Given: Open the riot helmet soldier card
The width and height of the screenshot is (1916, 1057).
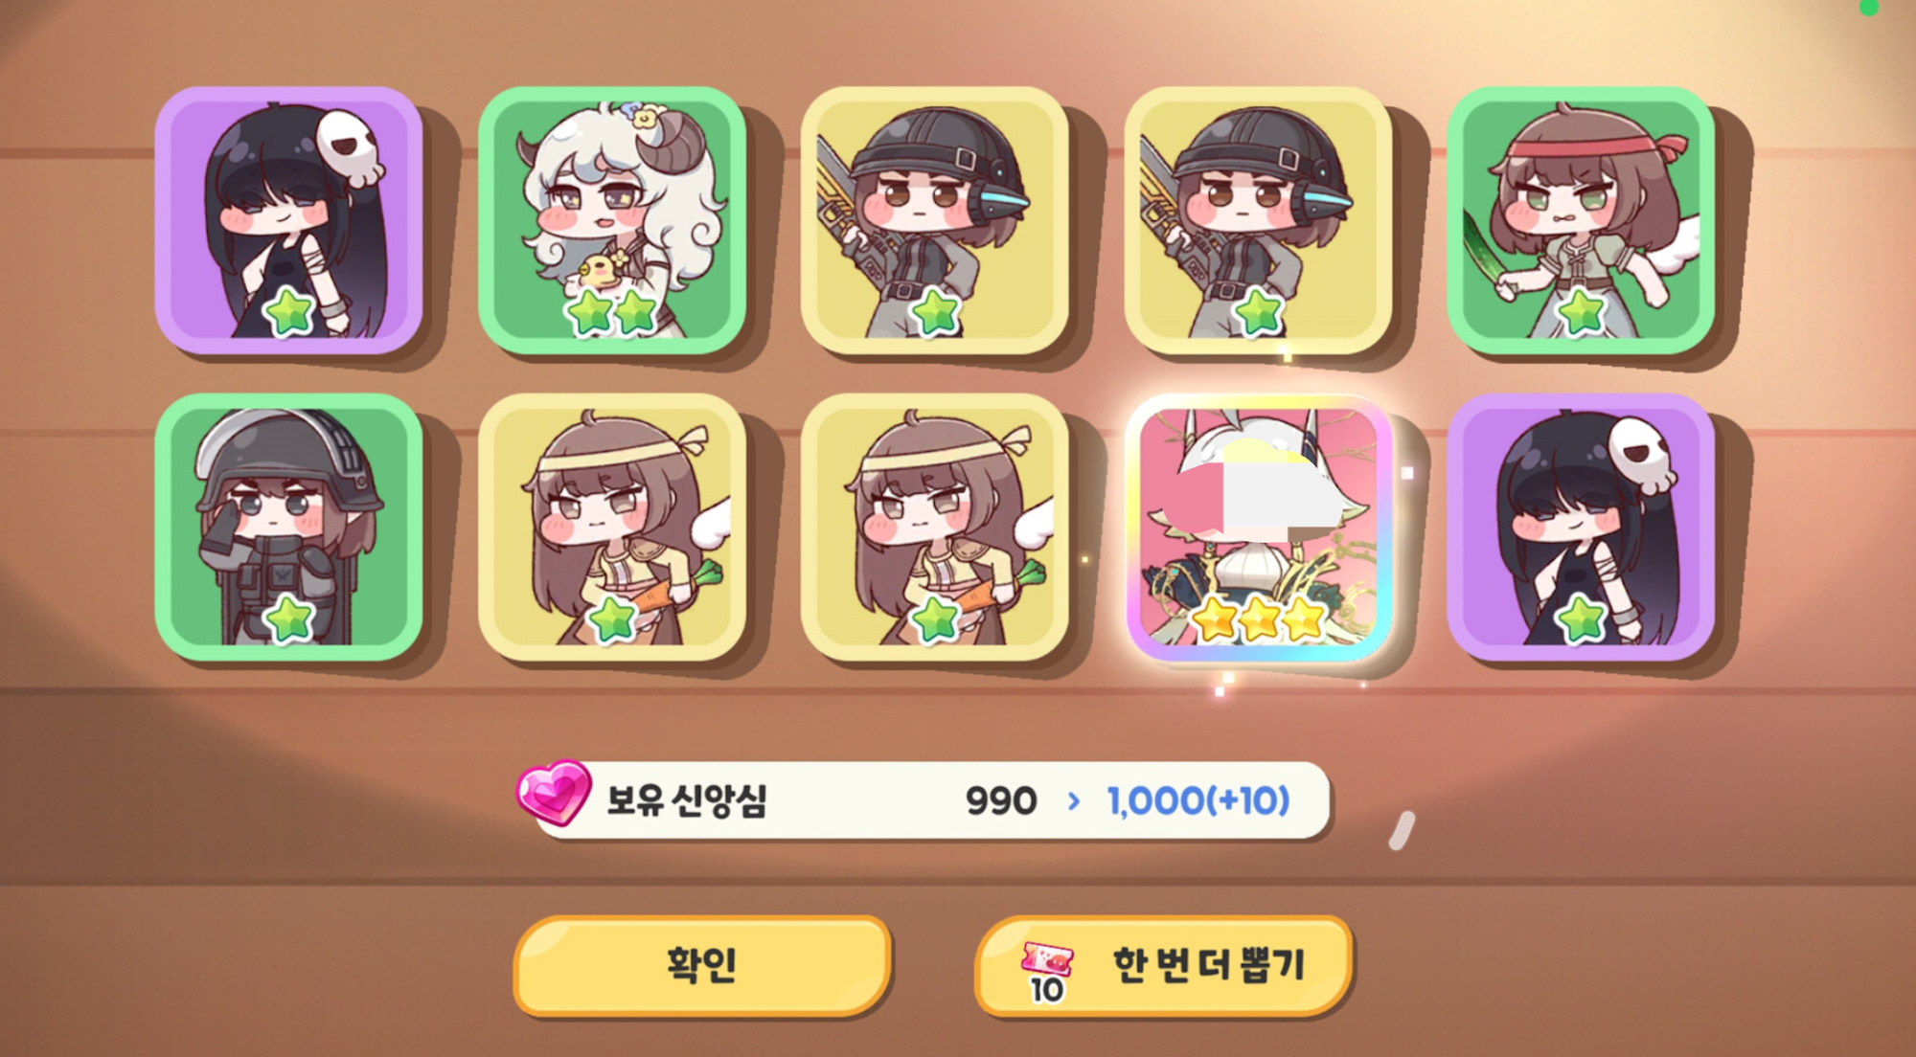Looking at the screenshot, I should [288, 528].
